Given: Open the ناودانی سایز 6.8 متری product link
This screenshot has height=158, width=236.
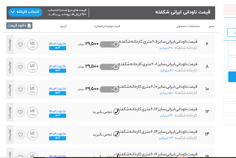Looking at the screenshot, I should [x=158, y=64].
